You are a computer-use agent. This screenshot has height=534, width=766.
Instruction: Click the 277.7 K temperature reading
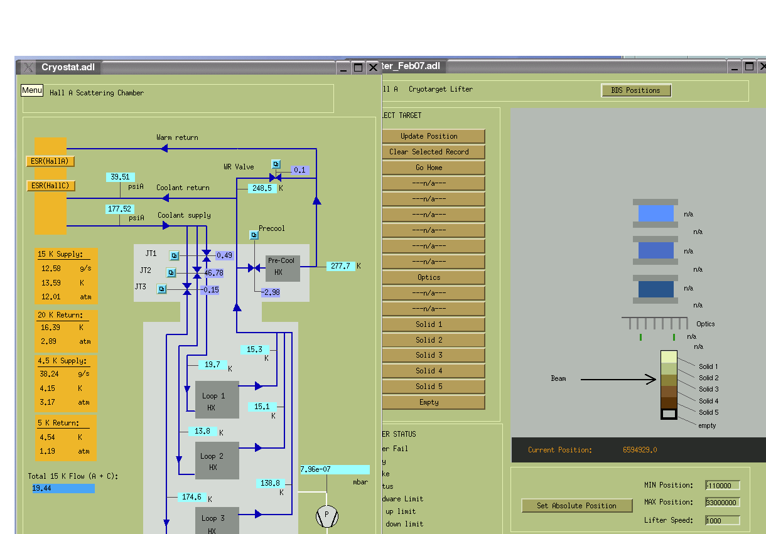pyautogui.click(x=341, y=266)
